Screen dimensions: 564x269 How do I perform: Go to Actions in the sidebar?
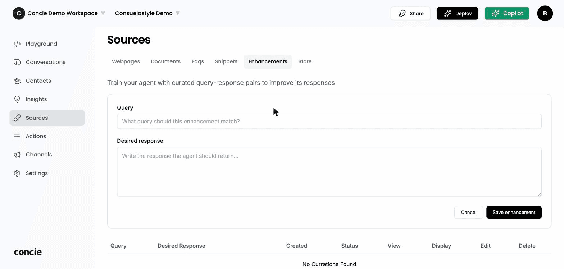click(47, 136)
